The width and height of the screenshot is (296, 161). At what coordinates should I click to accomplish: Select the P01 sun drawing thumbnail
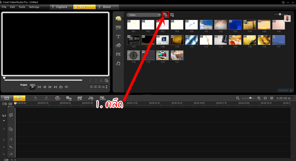[134, 24]
